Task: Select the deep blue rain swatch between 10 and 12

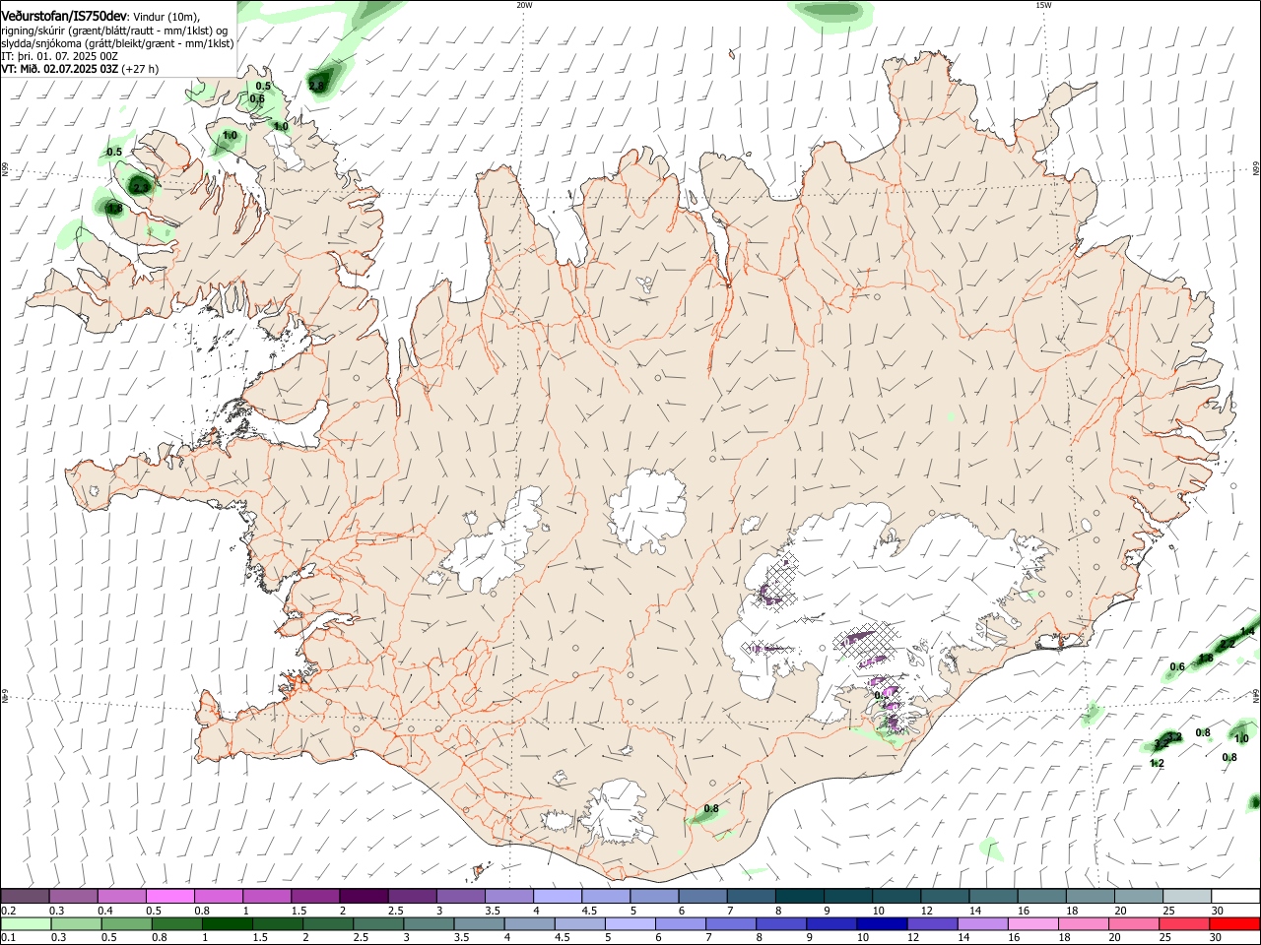Action: coord(880,924)
